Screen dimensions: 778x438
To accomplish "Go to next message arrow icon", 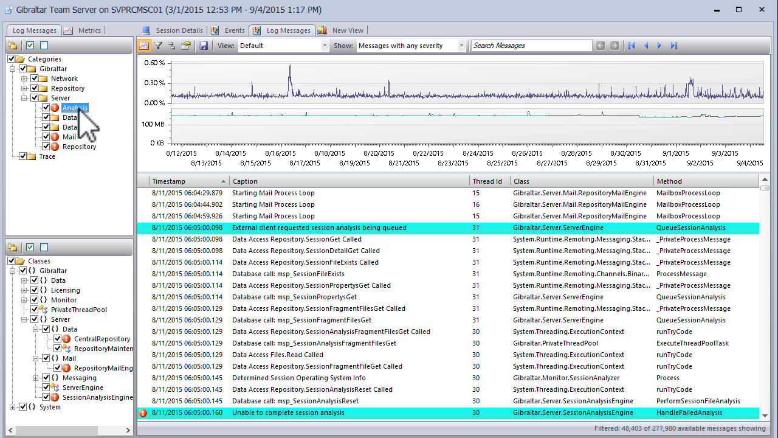I will click(x=659, y=46).
